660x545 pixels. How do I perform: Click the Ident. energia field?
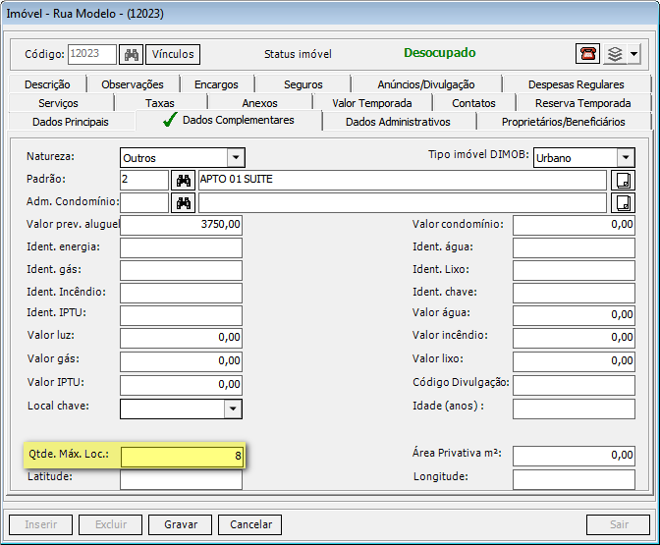tap(181, 247)
